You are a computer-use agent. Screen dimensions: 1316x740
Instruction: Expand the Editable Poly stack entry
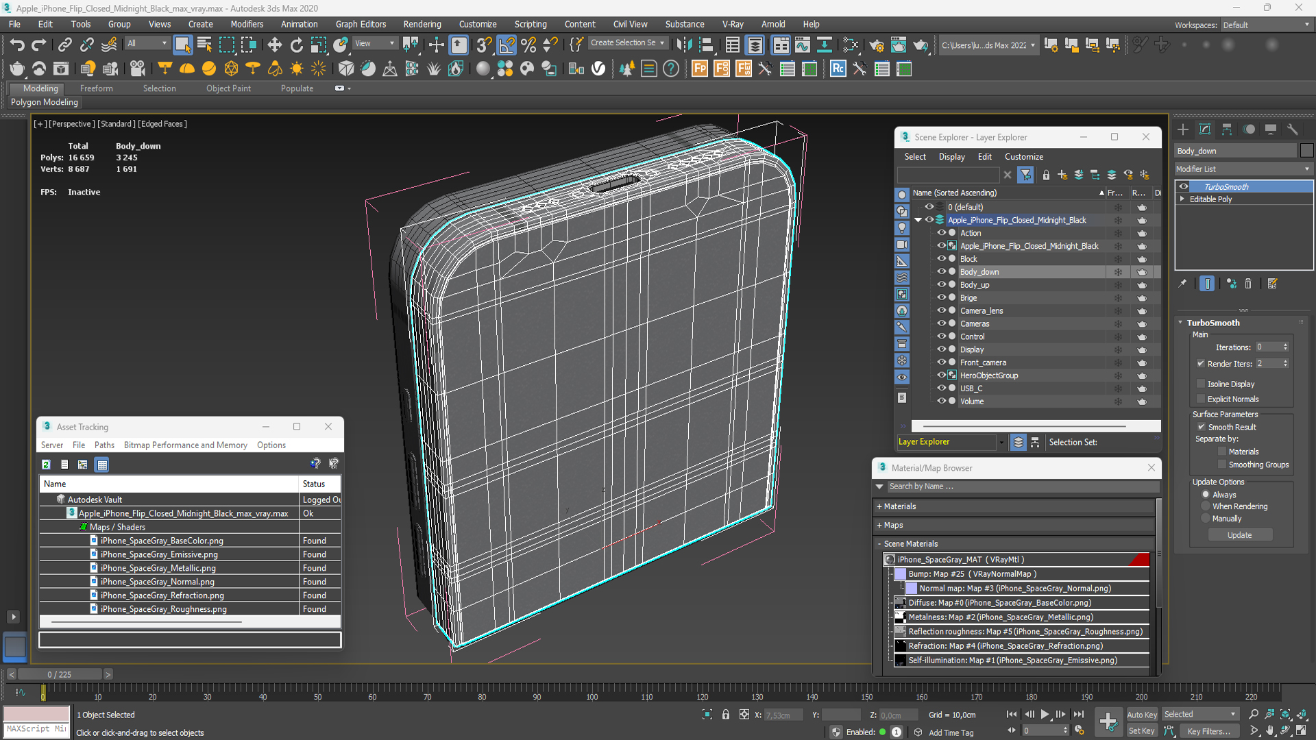[1182, 199]
